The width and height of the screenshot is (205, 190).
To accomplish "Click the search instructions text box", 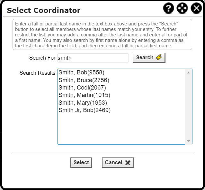I will 102,34.
